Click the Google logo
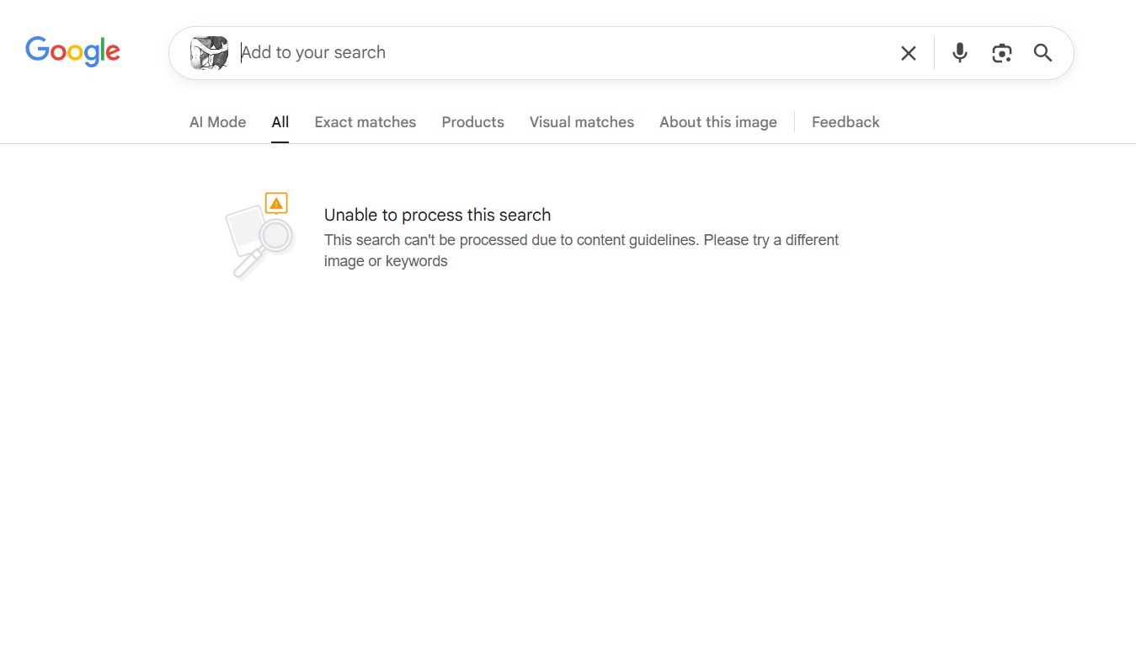This screenshot has height=668, width=1136. point(72,51)
